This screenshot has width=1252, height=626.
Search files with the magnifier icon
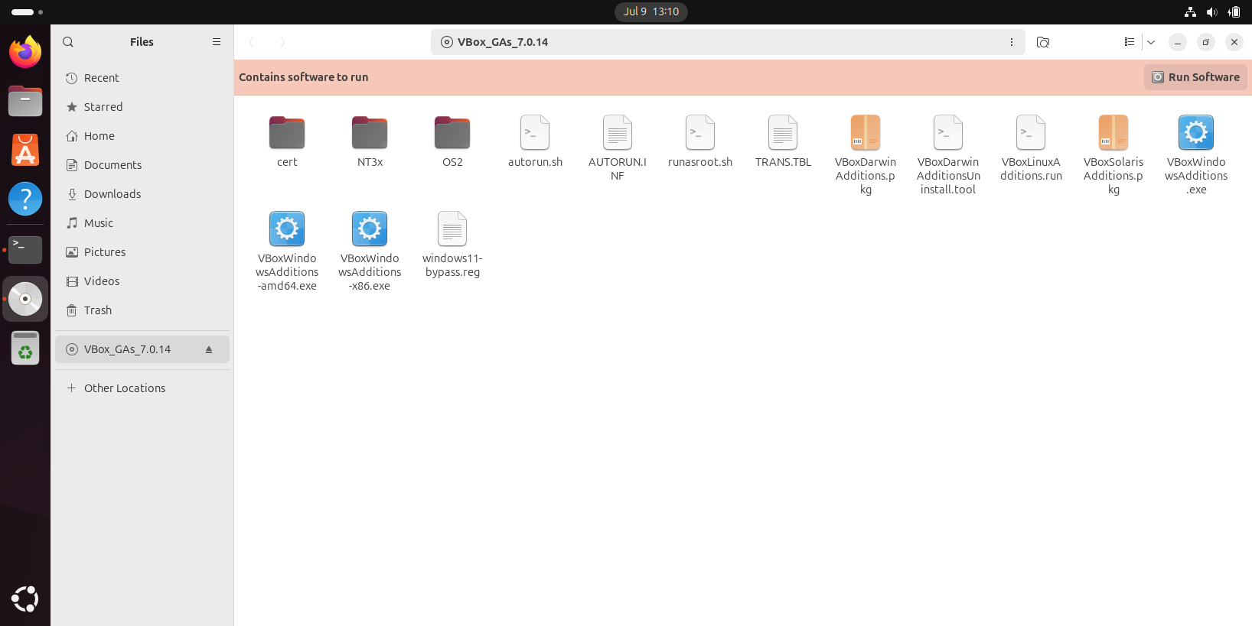tap(68, 42)
